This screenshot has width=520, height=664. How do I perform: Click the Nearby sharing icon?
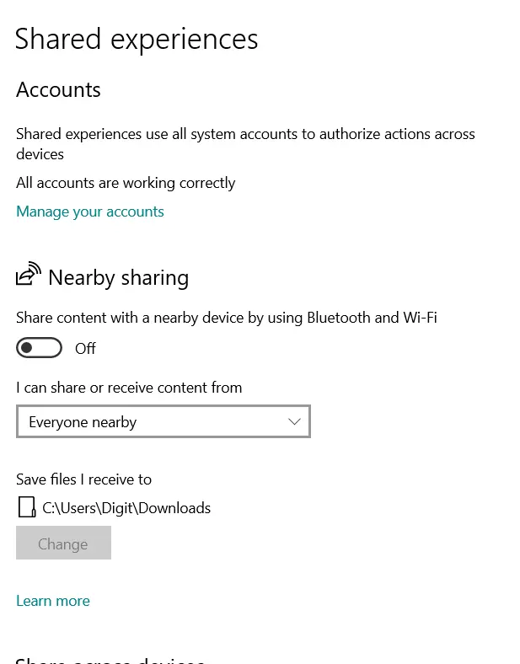tap(28, 276)
